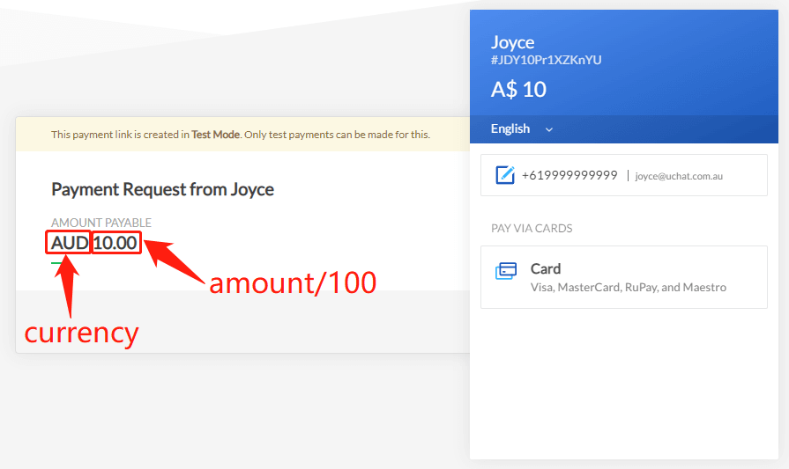Click the A$ 10 amount in header

[x=518, y=89]
